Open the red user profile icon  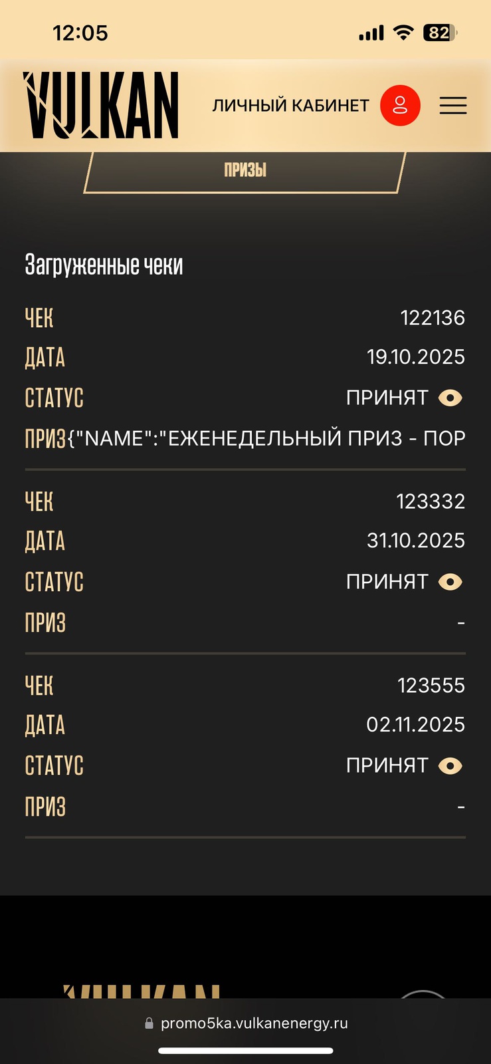pyautogui.click(x=400, y=105)
